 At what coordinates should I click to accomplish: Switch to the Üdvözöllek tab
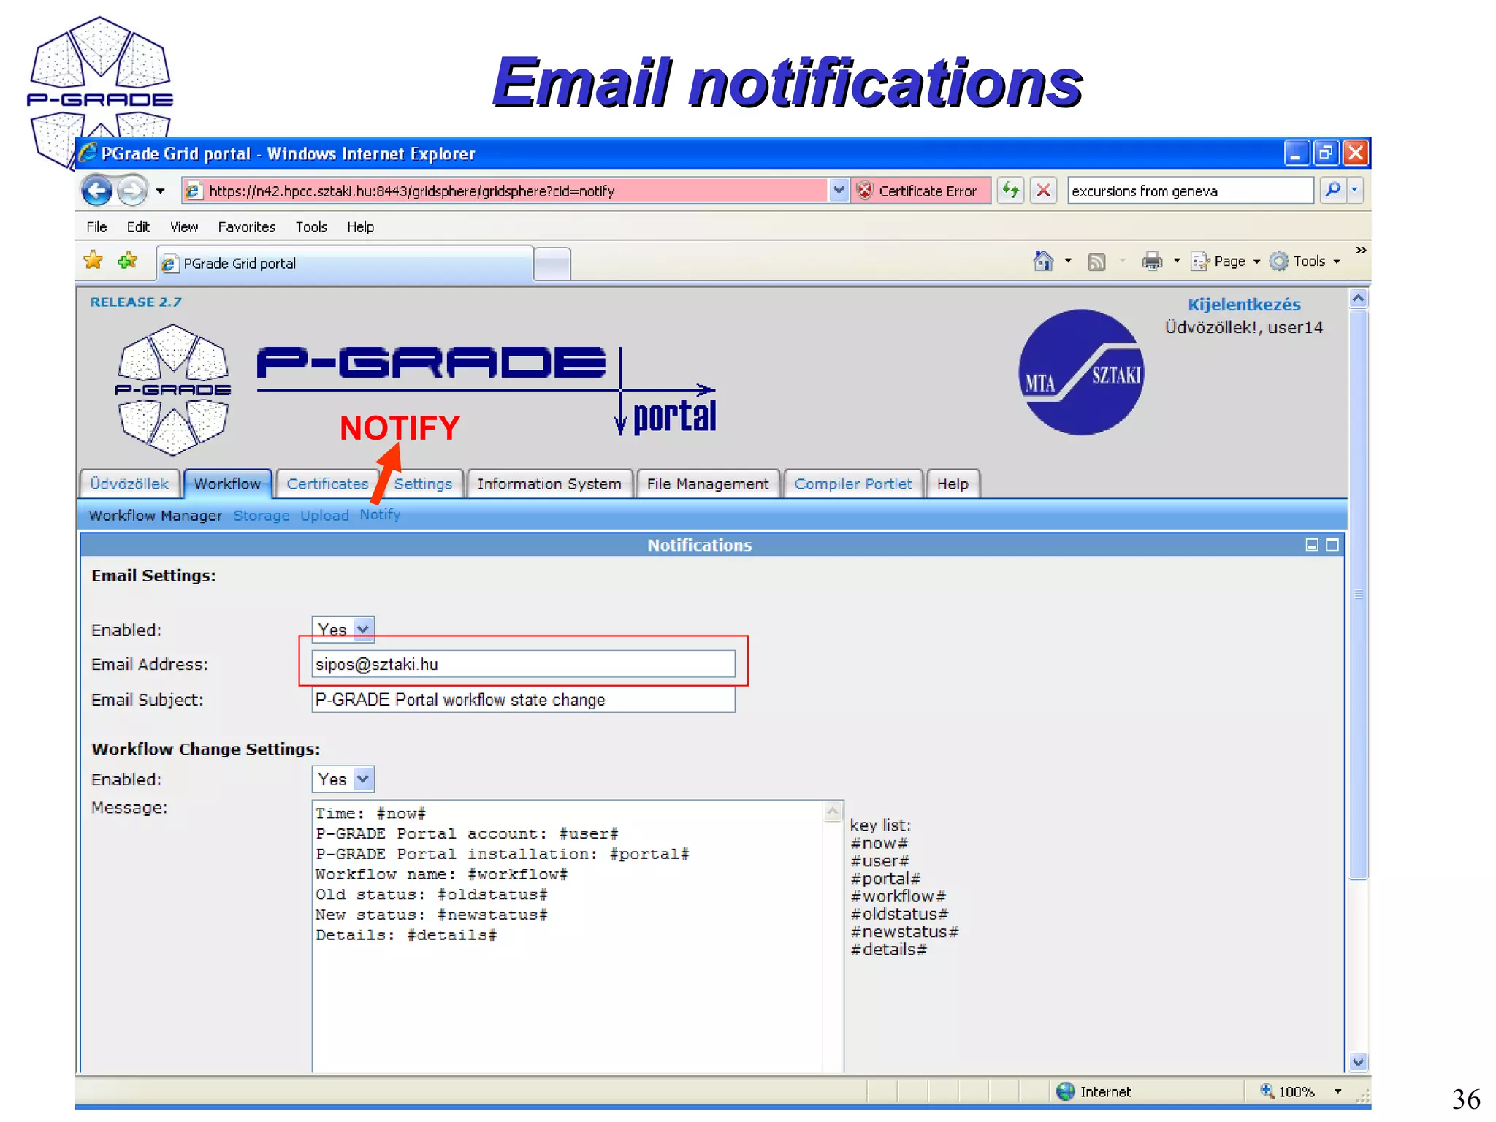tap(129, 484)
